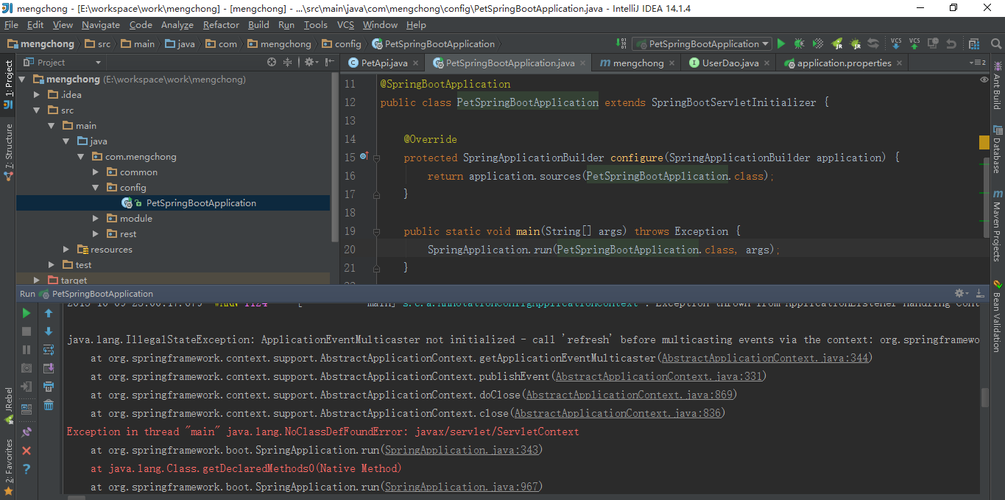The height and width of the screenshot is (500, 1005).
Task: Move up the stack trace arrow
Action: click(x=49, y=313)
